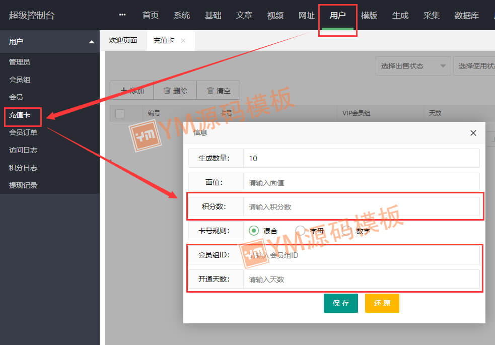Open the 选择出售状态 dropdown
The height and width of the screenshot is (345, 495).
tap(413, 66)
